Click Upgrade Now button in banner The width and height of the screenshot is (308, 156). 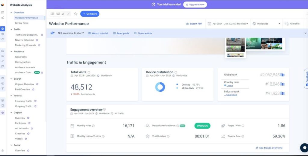(x=195, y=4)
